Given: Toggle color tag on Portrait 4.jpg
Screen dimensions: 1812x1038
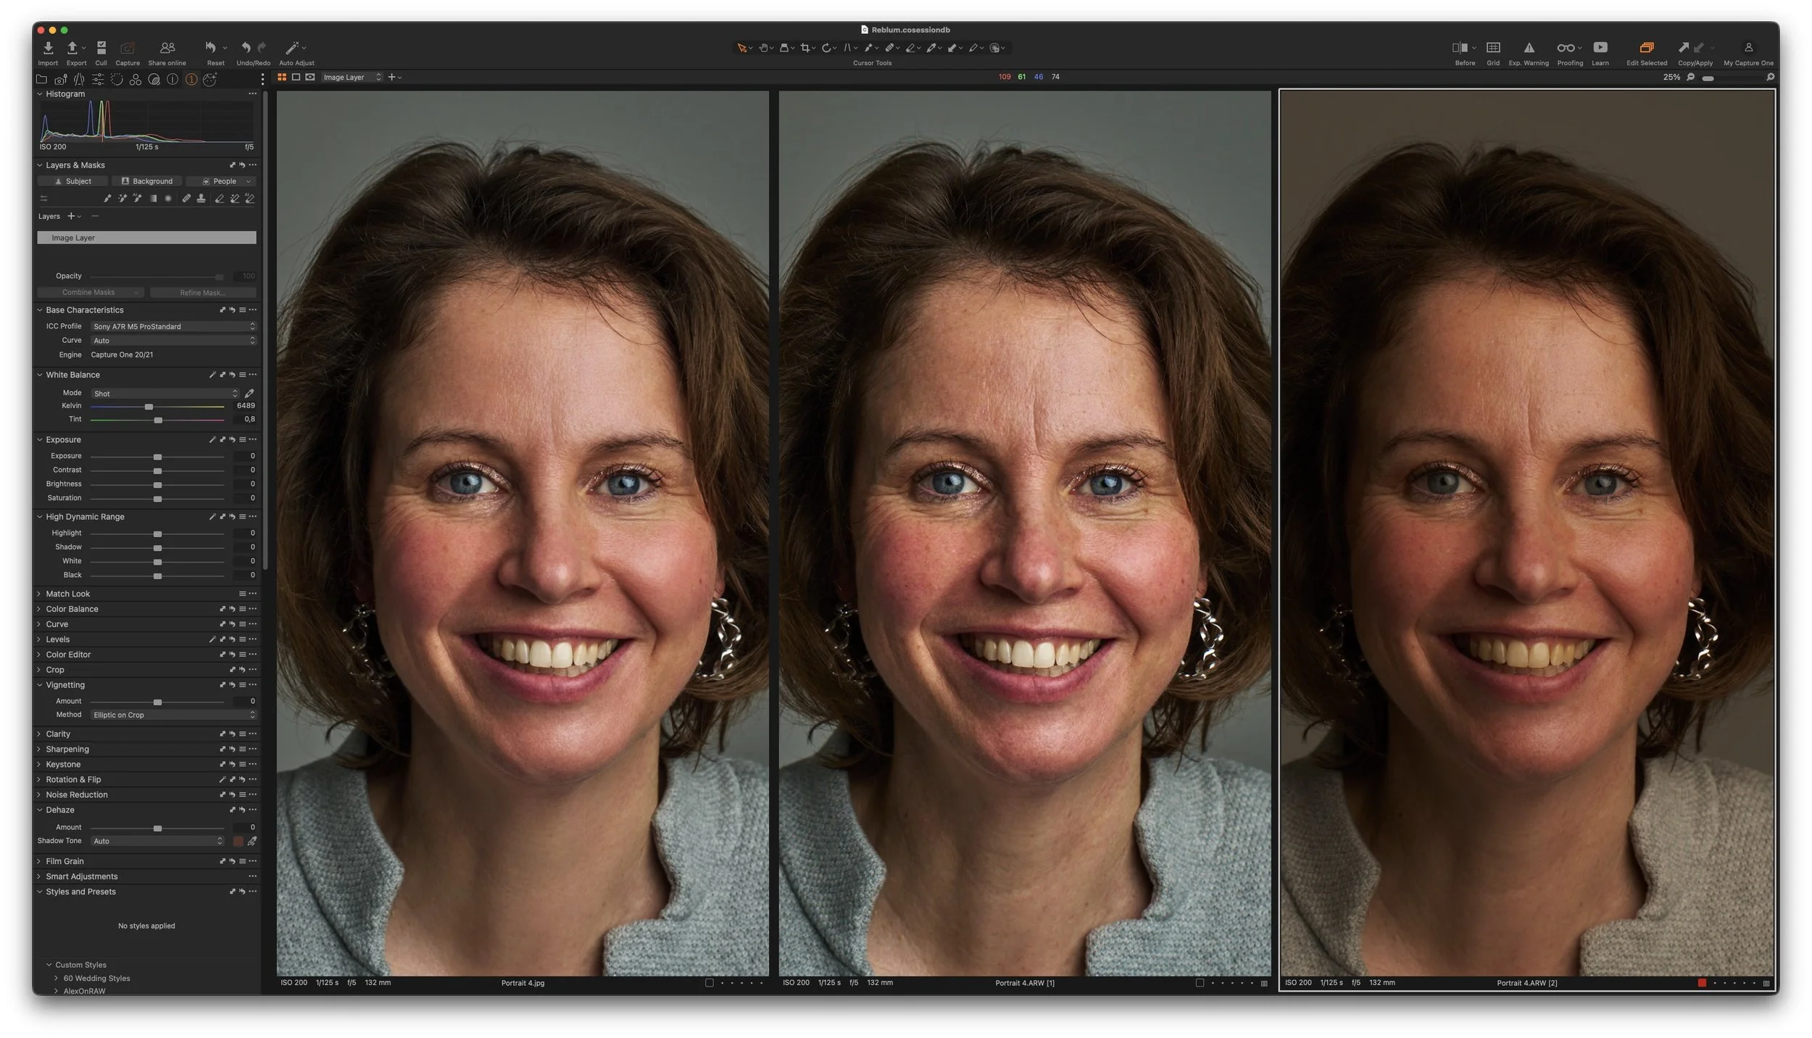Looking at the screenshot, I should [x=710, y=984].
